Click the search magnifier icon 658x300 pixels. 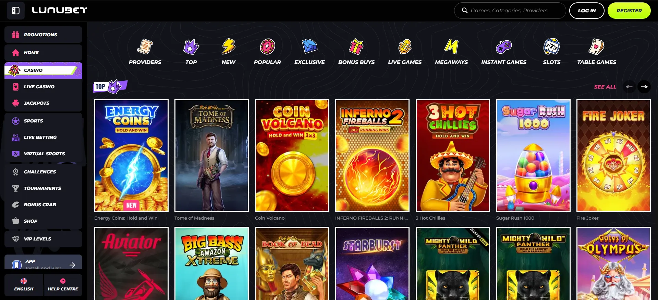[x=465, y=11]
